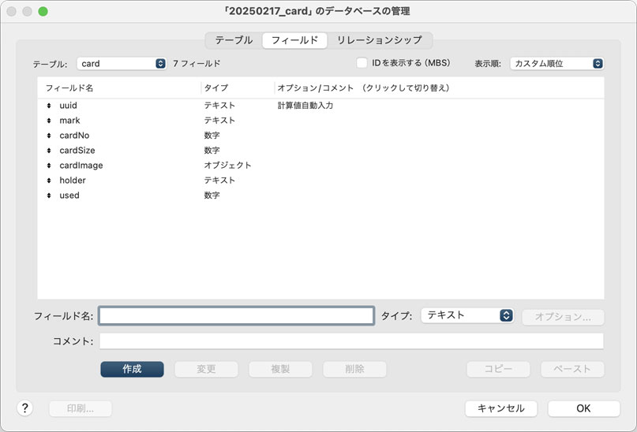Open the タイプ popup showing テキスト
The width and height of the screenshot is (637, 432).
[467, 315]
